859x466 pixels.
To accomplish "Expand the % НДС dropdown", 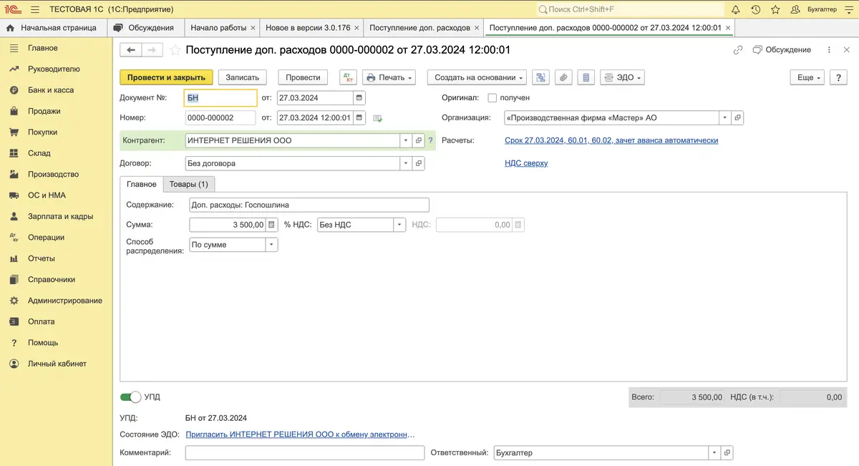I will 399,225.
